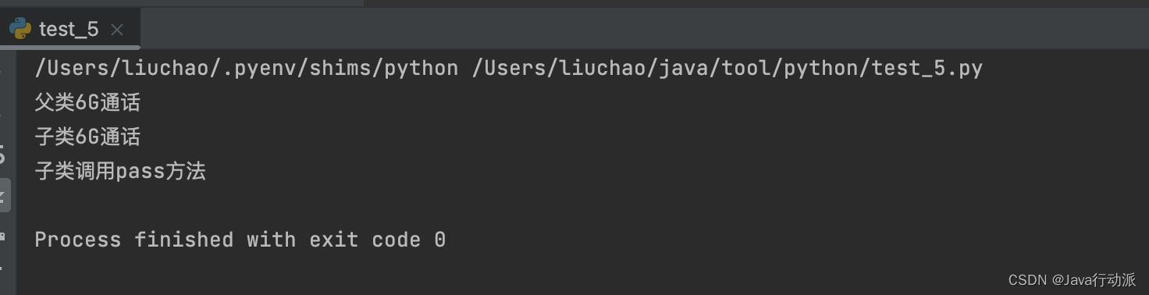Click the word Process in console
Screen dimensions: 1149x295
click(x=77, y=240)
